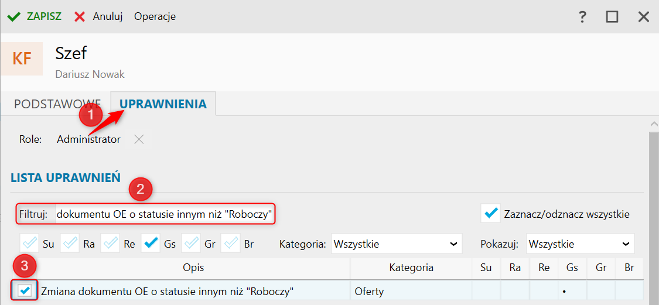The width and height of the screenshot is (659, 305).
Task: Toggle the Ra filter checkbox
Action: point(70,244)
